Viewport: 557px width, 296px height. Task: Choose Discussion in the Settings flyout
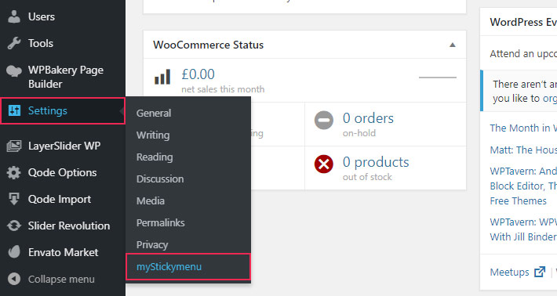coord(160,179)
